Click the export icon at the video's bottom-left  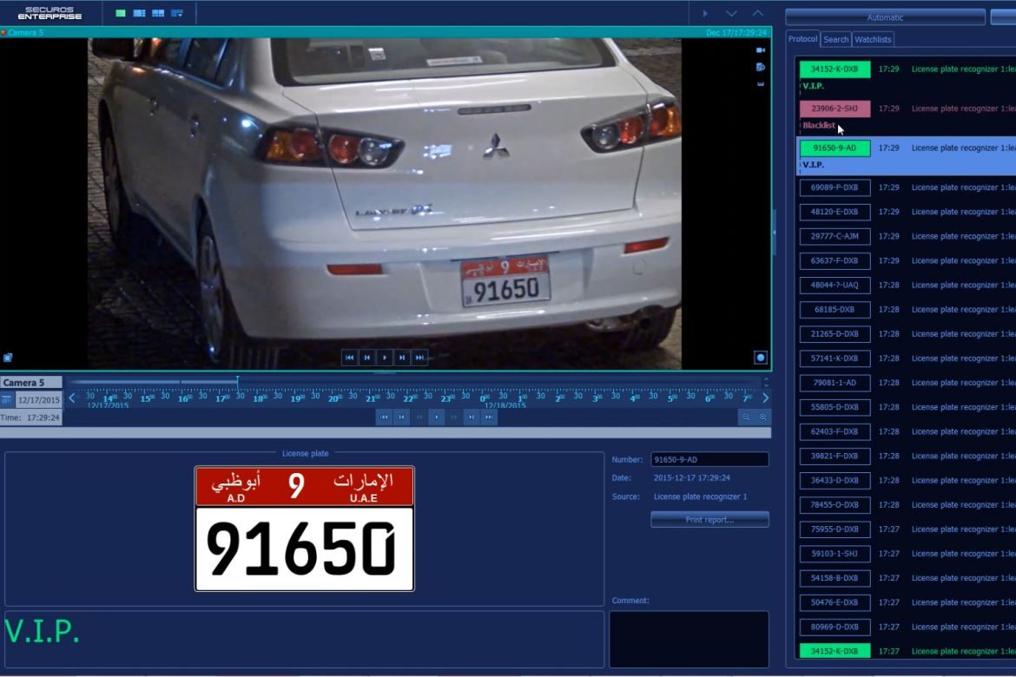pos(8,357)
